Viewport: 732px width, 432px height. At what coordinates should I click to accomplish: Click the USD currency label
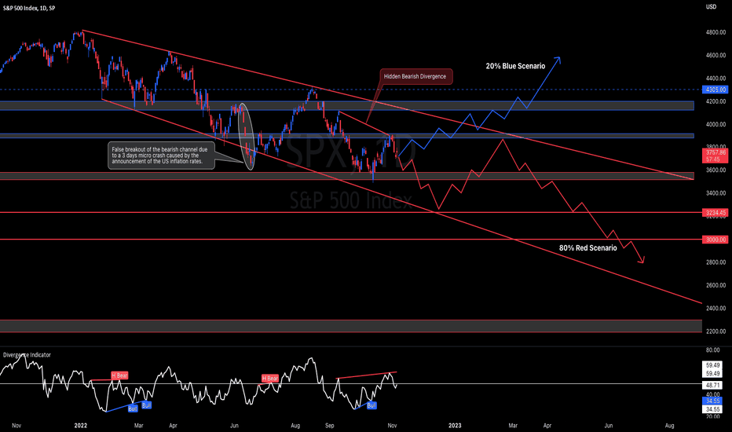coord(711,6)
